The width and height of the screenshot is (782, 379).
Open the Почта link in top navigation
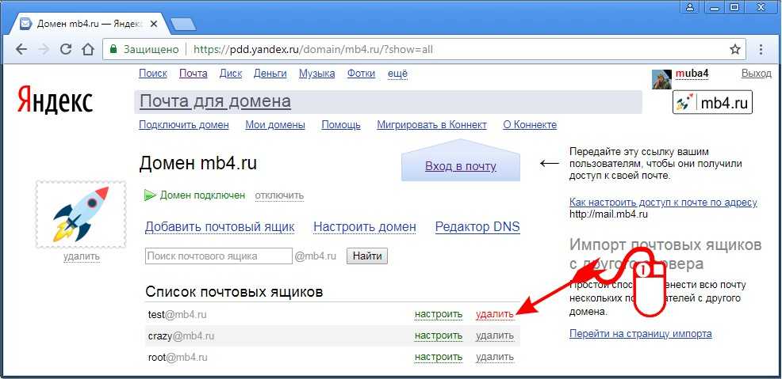click(193, 74)
